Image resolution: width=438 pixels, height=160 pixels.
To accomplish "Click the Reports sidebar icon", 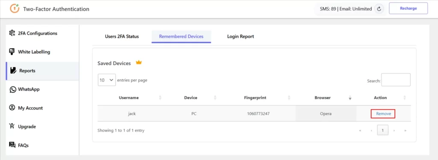I will click(13, 70).
